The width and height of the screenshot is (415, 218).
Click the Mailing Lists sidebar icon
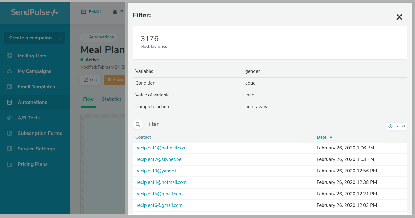point(10,56)
